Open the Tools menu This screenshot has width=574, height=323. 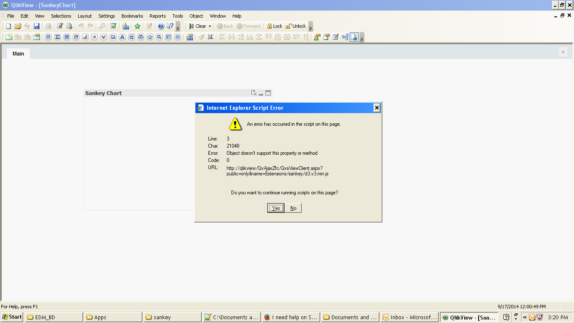point(178,16)
